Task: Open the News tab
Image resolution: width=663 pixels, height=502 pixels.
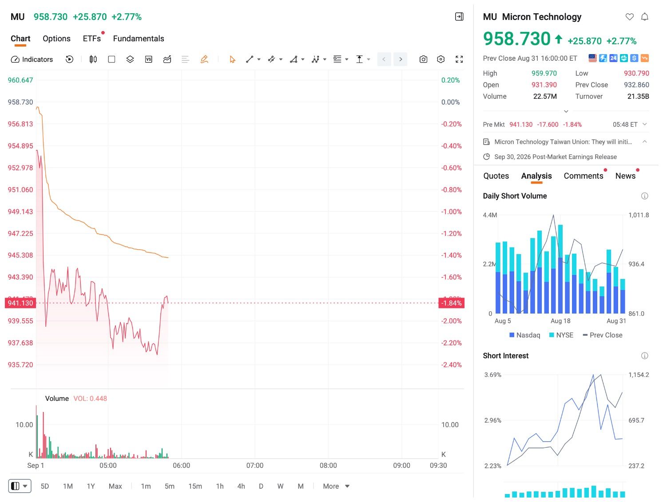Action: (x=625, y=176)
